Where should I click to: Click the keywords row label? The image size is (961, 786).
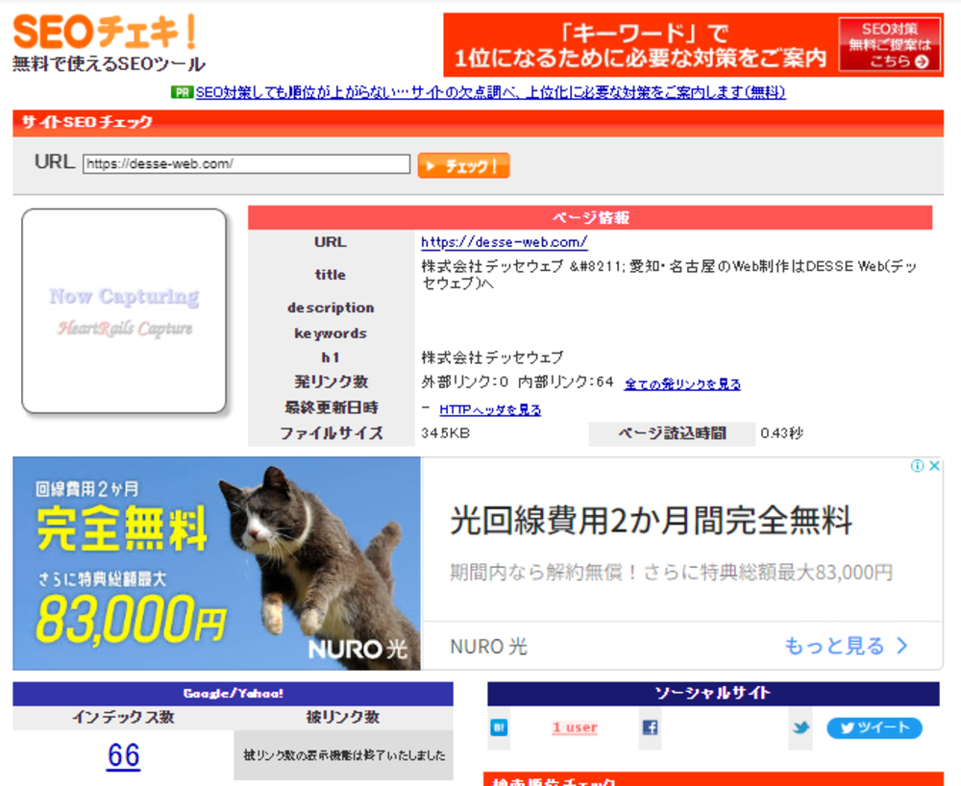tap(331, 333)
